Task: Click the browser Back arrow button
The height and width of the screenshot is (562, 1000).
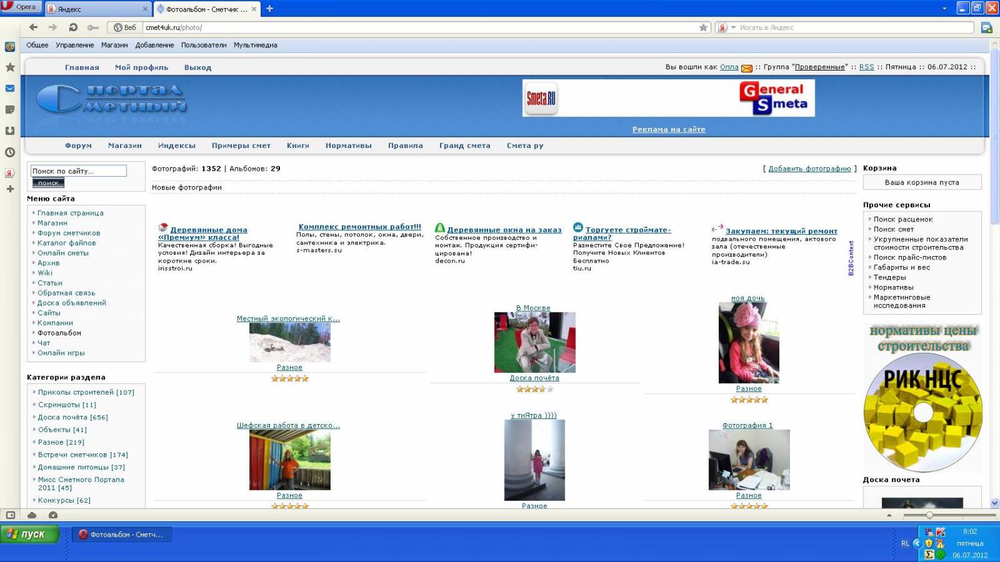Action: click(x=33, y=27)
